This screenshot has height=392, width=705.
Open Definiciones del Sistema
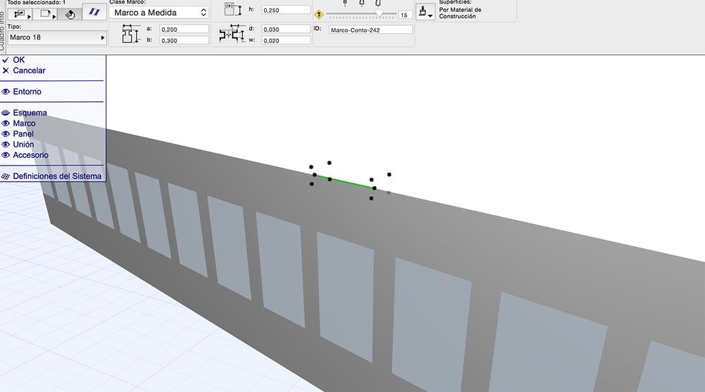coord(57,176)
